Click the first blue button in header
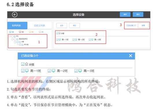 [125, 14]
